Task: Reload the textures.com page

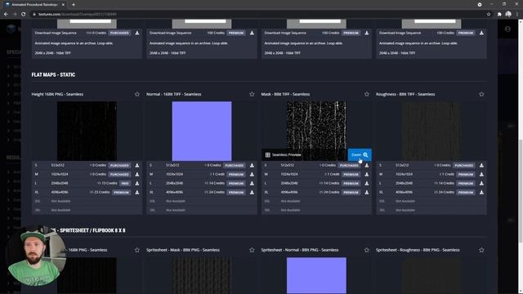Action: 24,15
